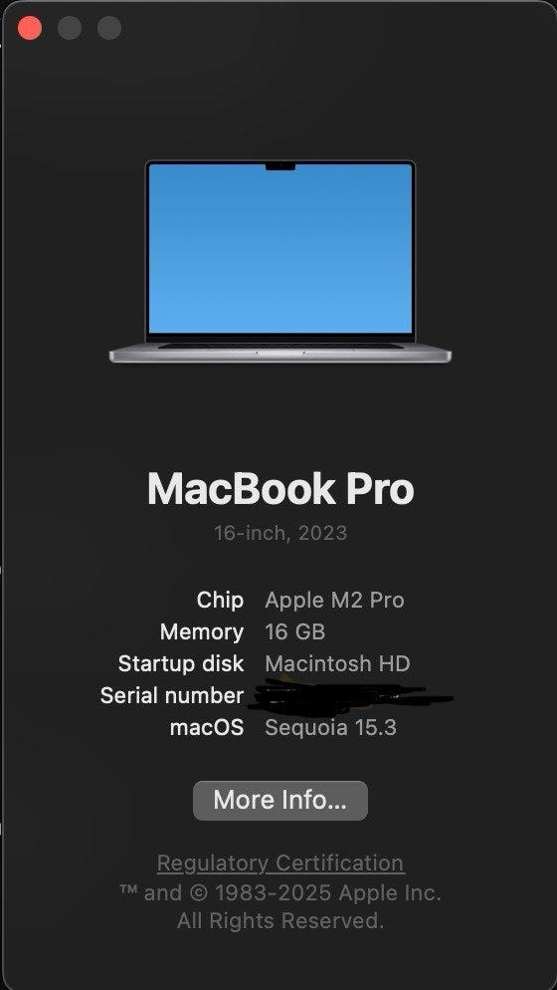The height and width of the screenshot is (990, 557).
Task: Click the Startup disk label
Action: [181, 663]
